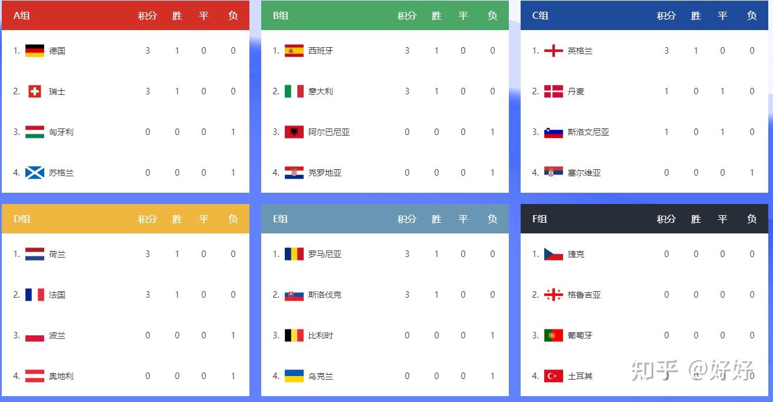773x402 pixels.
Task: Click the Ukraine flag icon
Action: pos(294,376)
